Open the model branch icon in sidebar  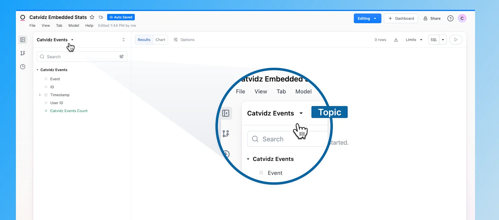[23, 53]
